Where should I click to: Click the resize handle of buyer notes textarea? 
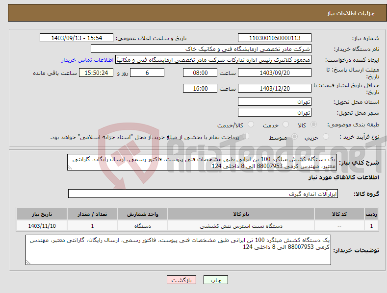click(x=28, y=262)
